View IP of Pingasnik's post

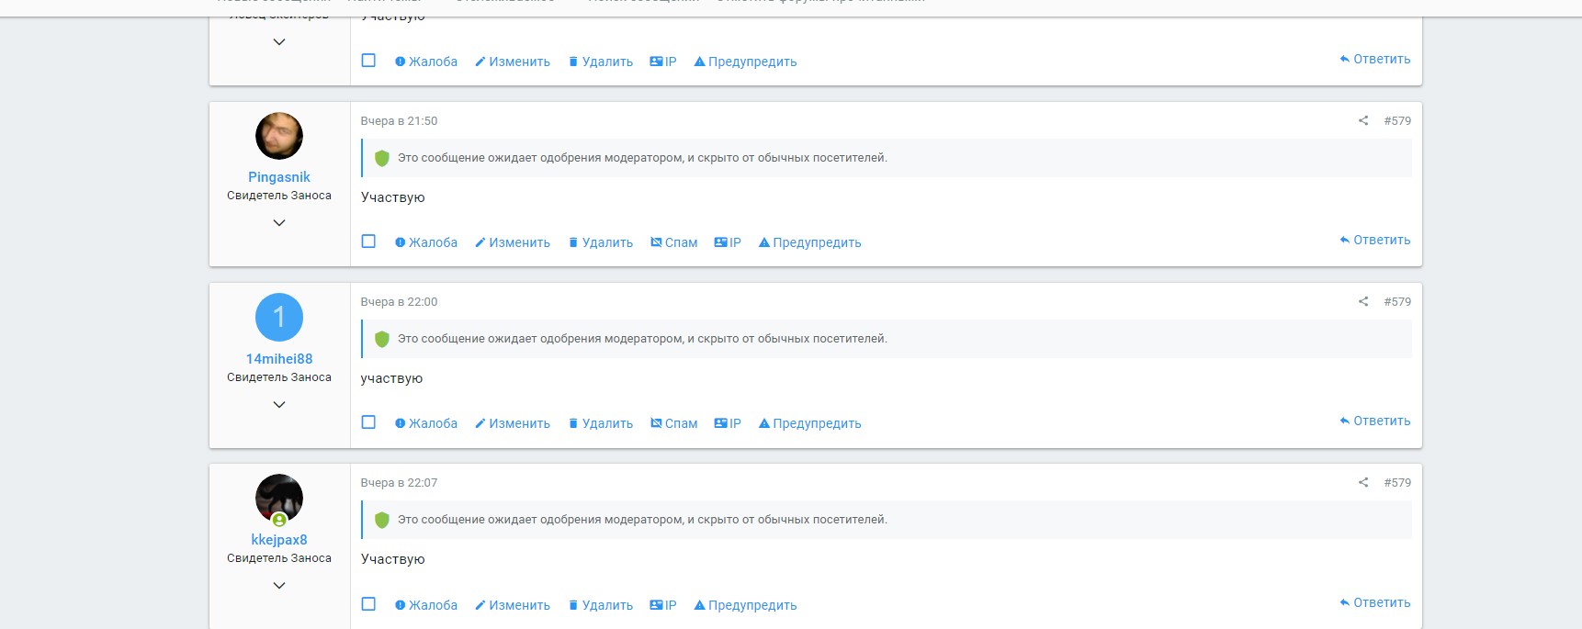[x=728, y=242]
